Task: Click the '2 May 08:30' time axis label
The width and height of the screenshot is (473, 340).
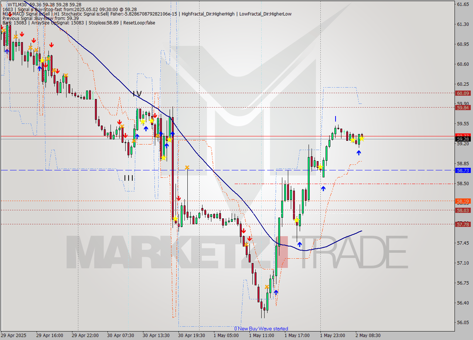Action: point(368,336)
